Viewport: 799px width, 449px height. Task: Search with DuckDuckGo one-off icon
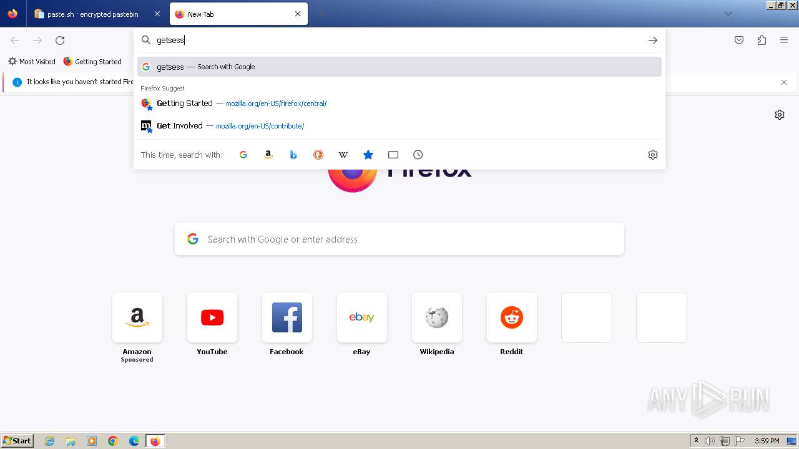(318, 155)
